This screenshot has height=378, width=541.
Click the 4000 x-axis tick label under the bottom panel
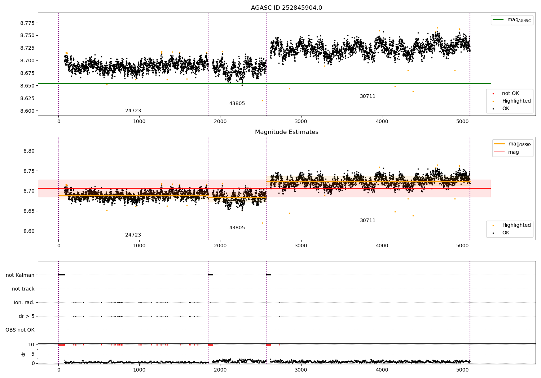pos(382,369)
